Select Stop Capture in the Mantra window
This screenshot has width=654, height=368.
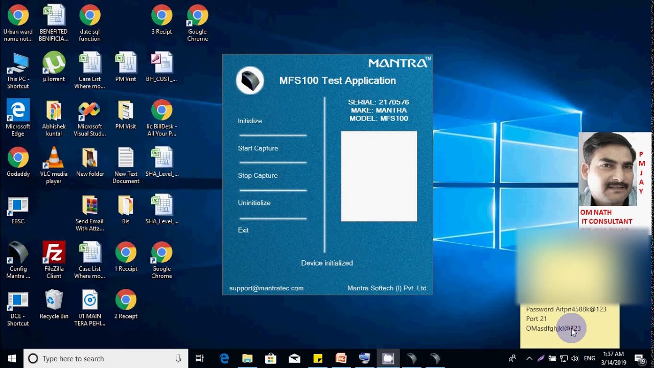(258, 175)
